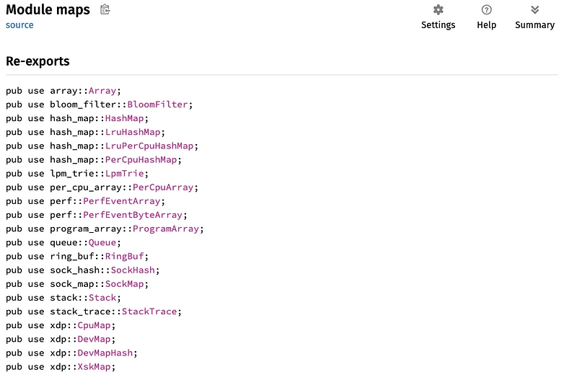Open the source link under Module maps
The width and height of the screenshot is (577, 385).
tap(19, 25)
